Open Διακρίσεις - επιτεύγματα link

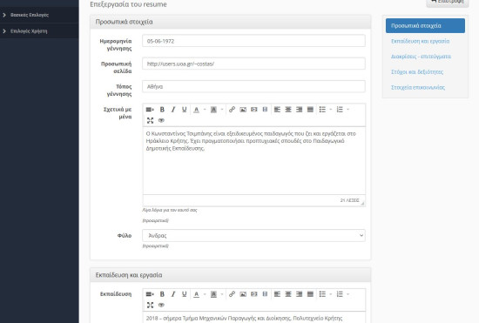tap(421, 57)
